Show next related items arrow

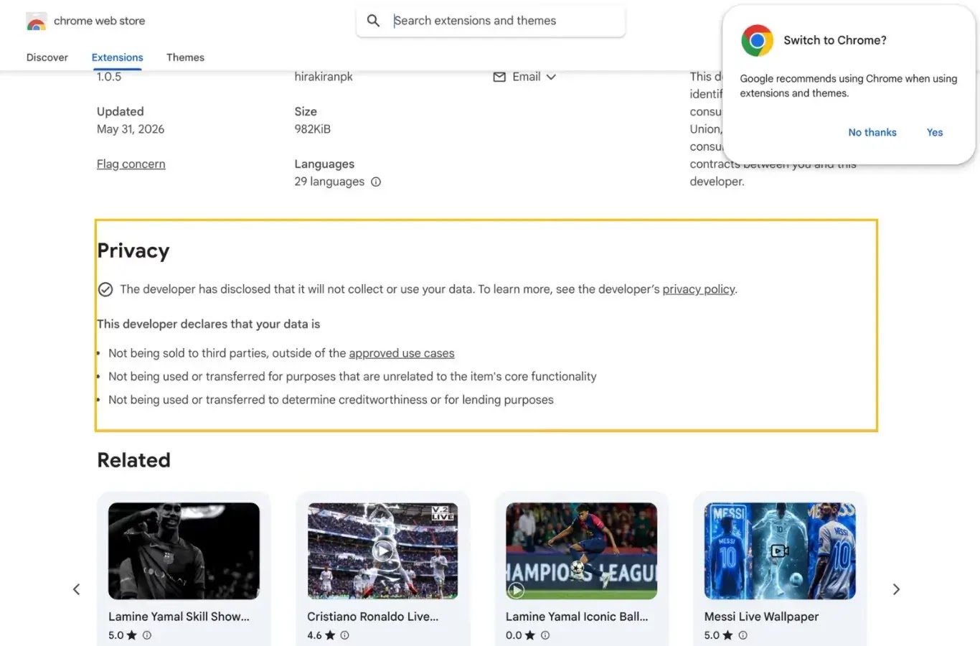(x=896, y=589)
